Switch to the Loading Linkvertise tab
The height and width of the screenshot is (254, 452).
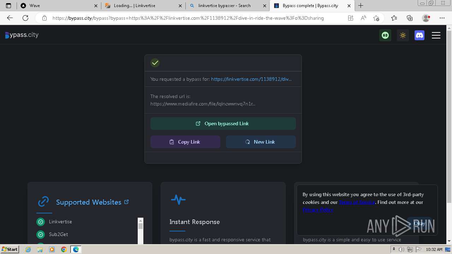point(143,6)
